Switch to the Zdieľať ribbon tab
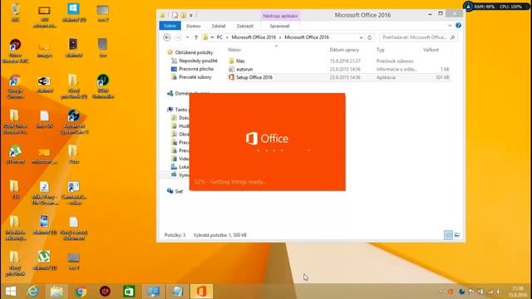The height and width of the screenshot is (299, 532). 219,26
